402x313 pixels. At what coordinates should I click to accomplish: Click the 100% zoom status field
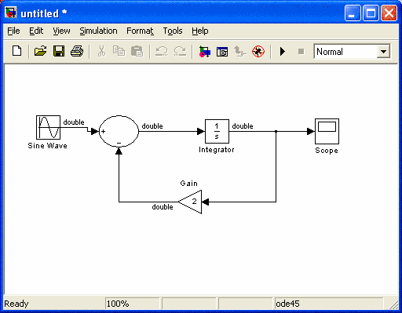tap(132, 304)
